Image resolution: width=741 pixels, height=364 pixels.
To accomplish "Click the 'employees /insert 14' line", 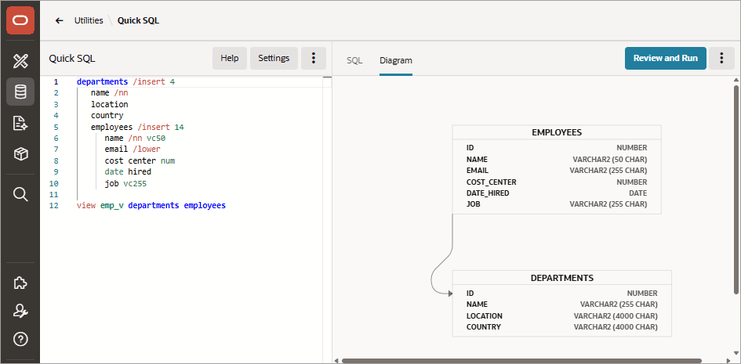I will 137,127.
